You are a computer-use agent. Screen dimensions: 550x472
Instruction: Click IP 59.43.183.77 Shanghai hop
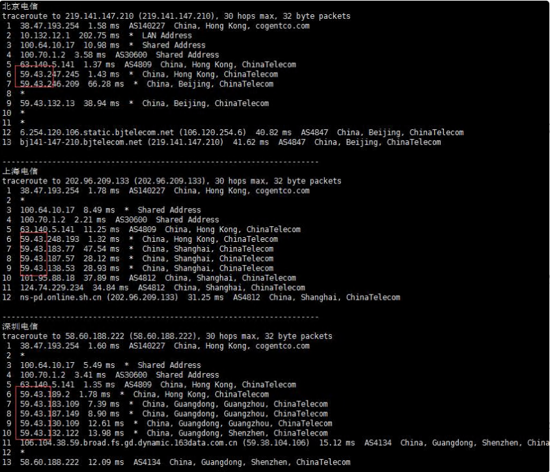pyautogui.click(x=48, y=249)
